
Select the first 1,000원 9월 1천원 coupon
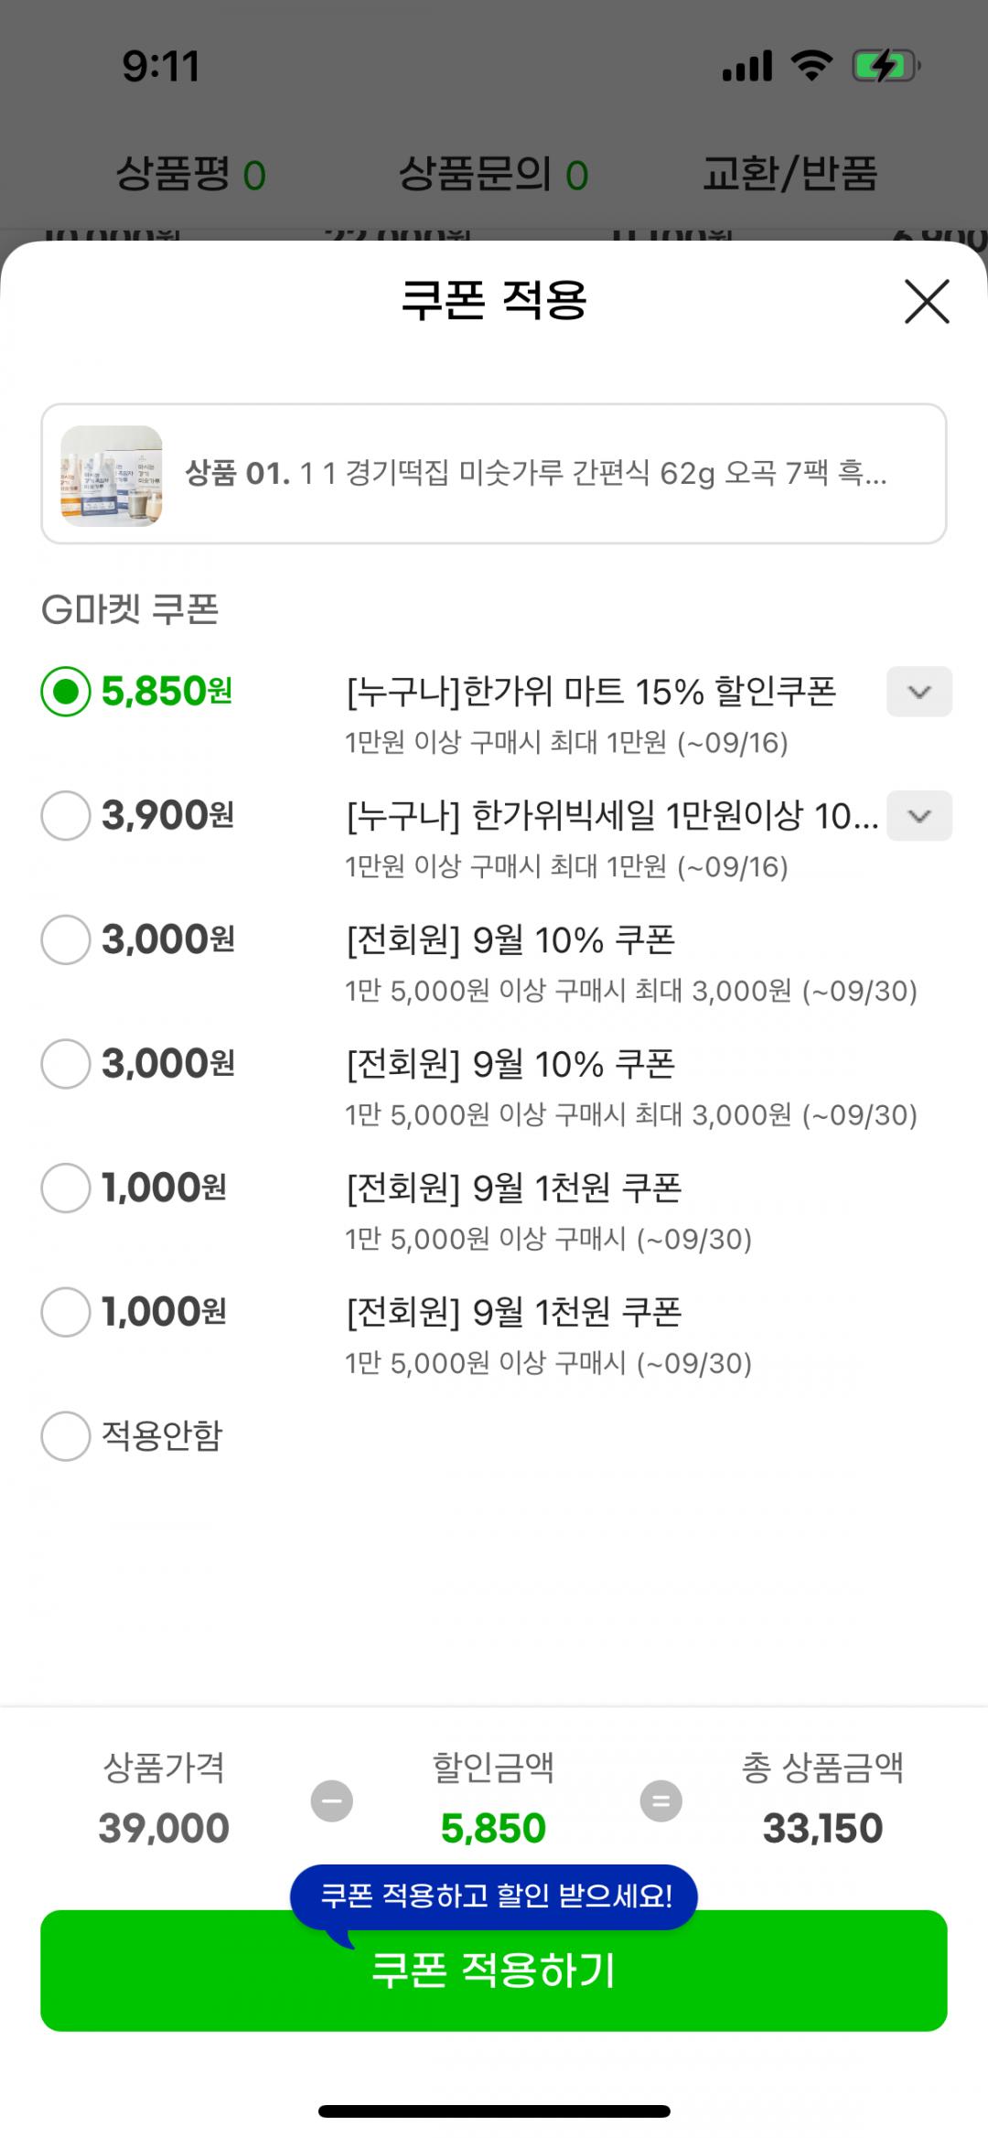coord(66,1187)
